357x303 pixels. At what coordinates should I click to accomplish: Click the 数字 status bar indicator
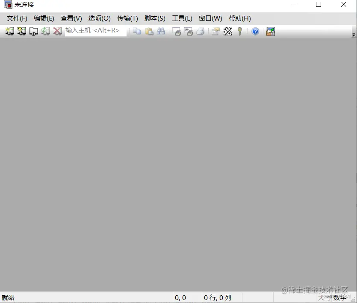pos(340,297)
